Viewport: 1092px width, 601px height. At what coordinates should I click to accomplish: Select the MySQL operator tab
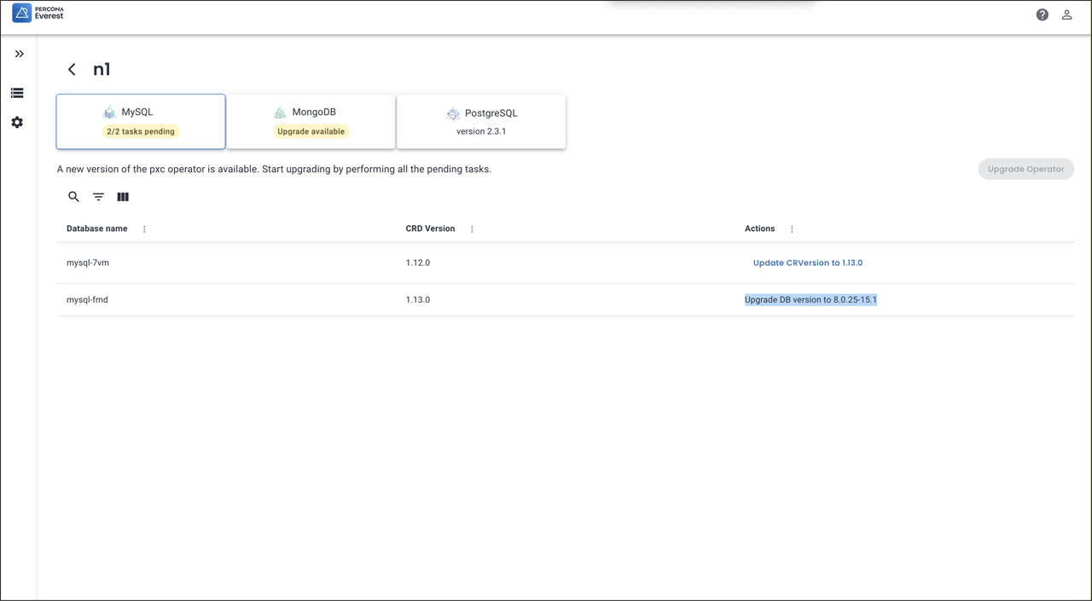pos(141,121)
